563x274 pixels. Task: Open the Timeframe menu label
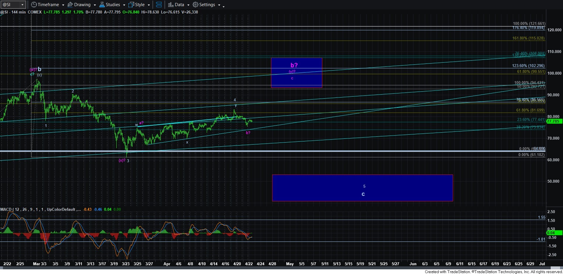48,5
